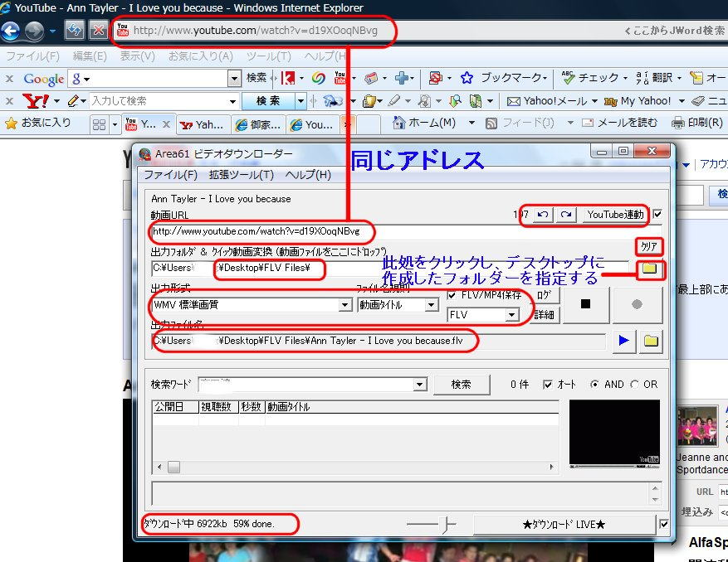
Task: Open ヘルプ(H) menu in Area61 downloader
Action: [308, 175]
